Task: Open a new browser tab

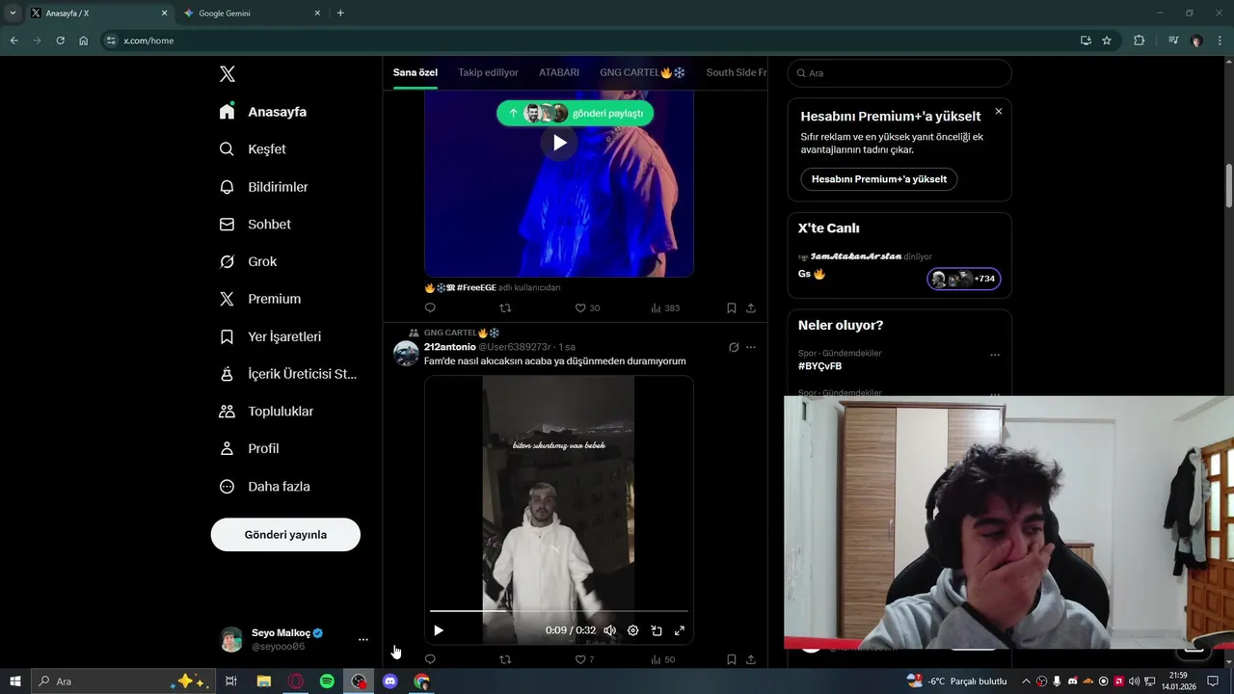Action: 340,13
